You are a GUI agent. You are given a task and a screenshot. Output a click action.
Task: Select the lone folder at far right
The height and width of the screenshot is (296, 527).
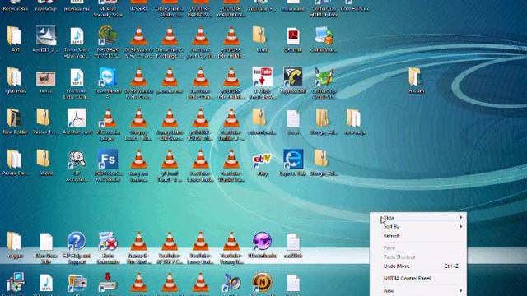(x=416, y=76)
